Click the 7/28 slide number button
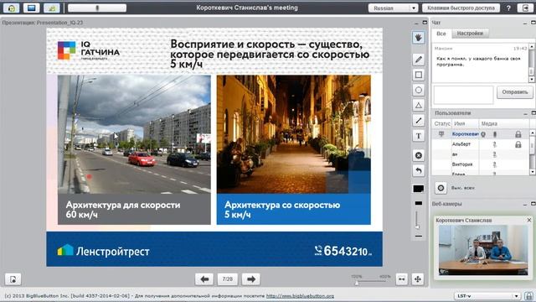Image resolution: width=536 pixels, height=302 pixels. 228,279
